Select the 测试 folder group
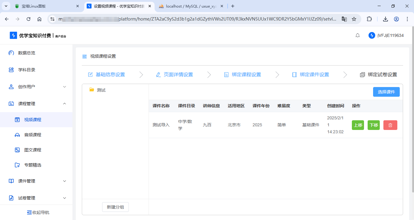Image resolution: width=414 pixels, height=220 pixels. point(101,90)
